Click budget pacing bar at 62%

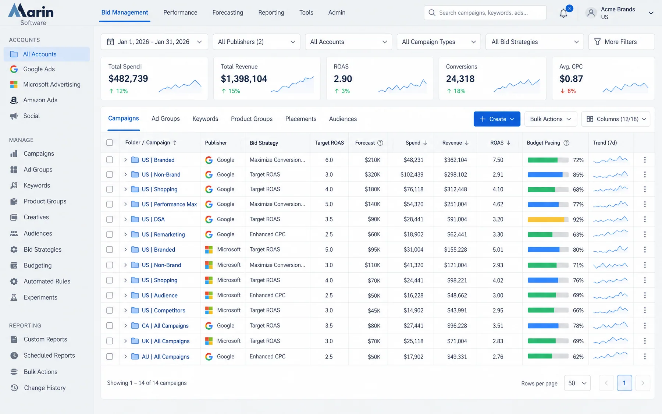coord(548,357)
